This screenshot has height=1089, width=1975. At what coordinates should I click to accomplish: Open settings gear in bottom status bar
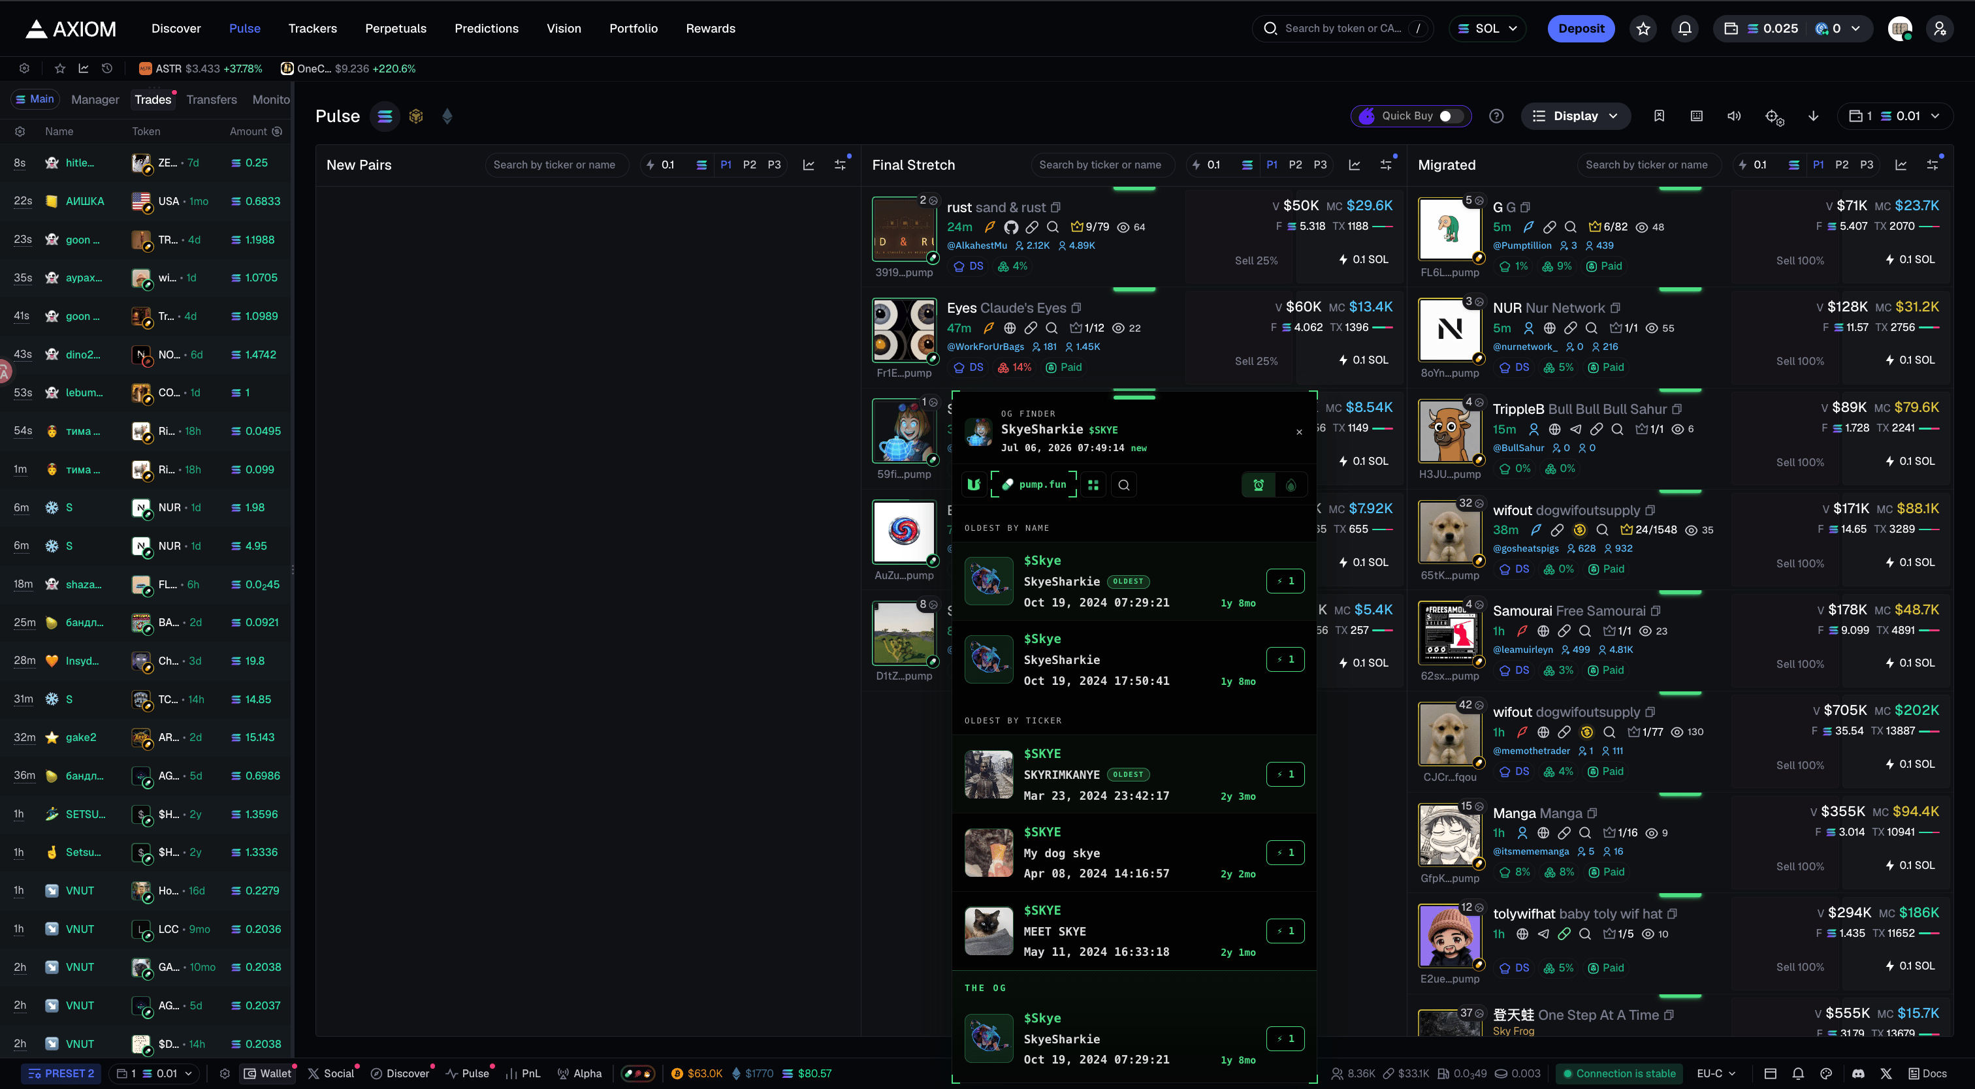coord(225,1074)
